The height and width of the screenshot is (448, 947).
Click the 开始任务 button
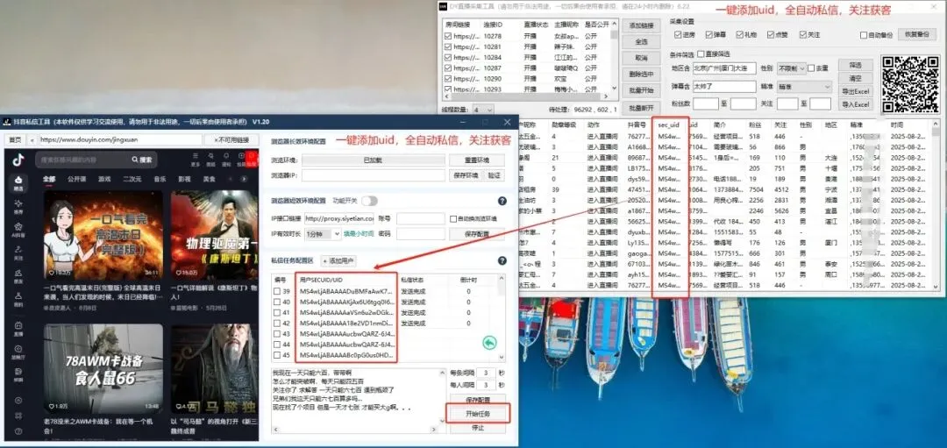click(478, 414)
